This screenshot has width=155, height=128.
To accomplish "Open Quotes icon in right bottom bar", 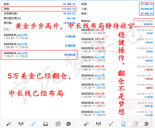I will (x=86, y=124).
